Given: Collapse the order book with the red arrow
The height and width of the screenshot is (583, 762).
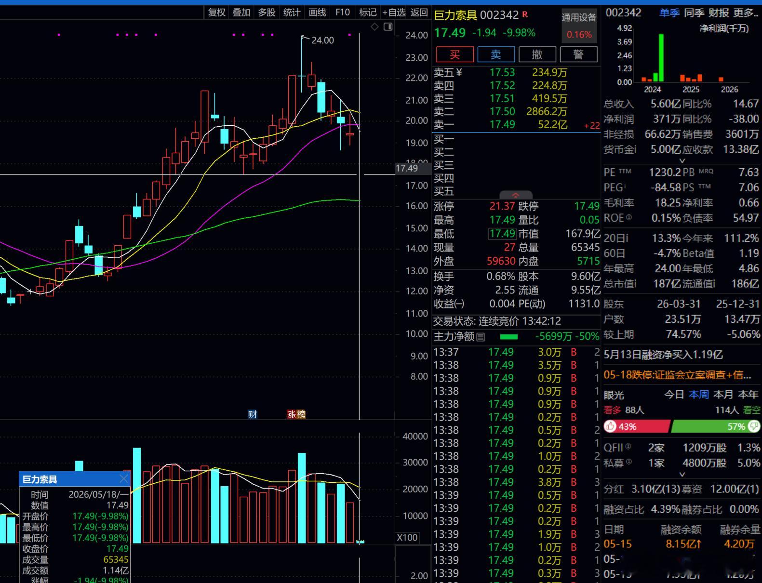Looking at the screenshot, I should 516,195.
